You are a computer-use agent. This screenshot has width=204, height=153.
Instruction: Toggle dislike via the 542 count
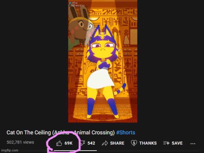point(91,143)
